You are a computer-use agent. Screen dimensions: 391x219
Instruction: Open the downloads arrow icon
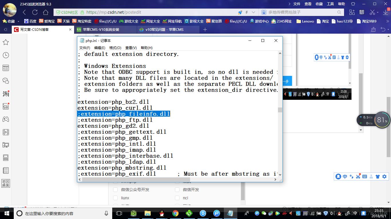385,12
